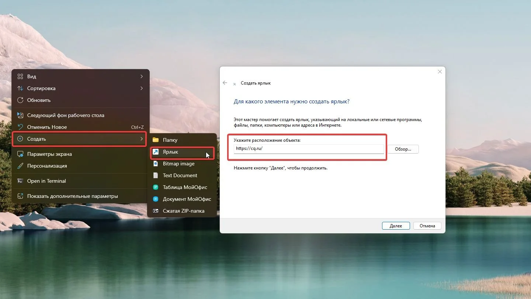Image resolution: width=531 pixels, height=299 pixels.
Task: Expand Вид submenu chevron arrow
Action: point(142,76)
